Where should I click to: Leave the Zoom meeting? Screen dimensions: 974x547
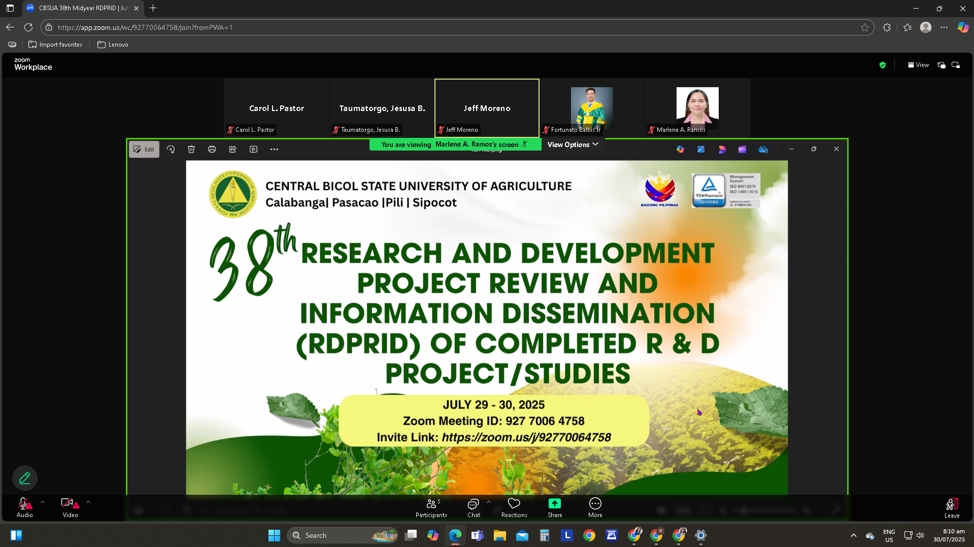951,507
